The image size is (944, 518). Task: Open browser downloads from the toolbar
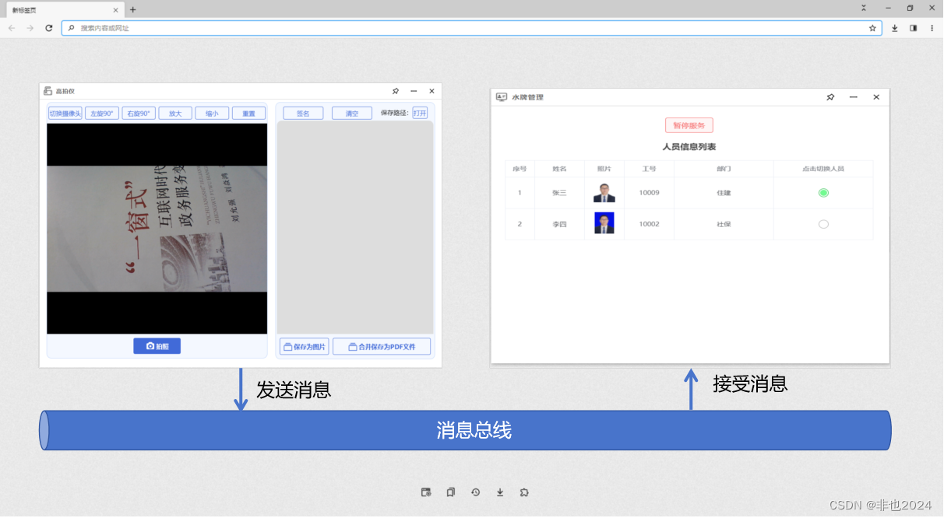point(895,28)
